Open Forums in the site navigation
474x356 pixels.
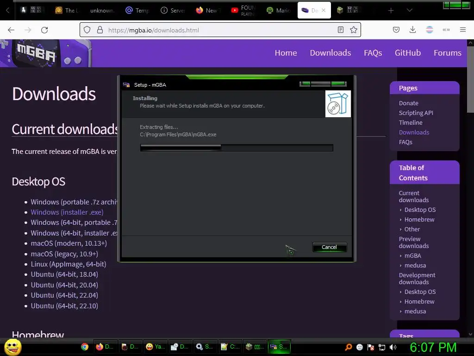tap(448, 53)
